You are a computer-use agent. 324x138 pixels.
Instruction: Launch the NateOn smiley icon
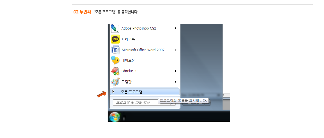click(x=115, y=60)
